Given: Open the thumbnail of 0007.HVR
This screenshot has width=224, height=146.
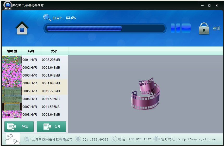Looking at the screenshot, I should coord(12,107).
